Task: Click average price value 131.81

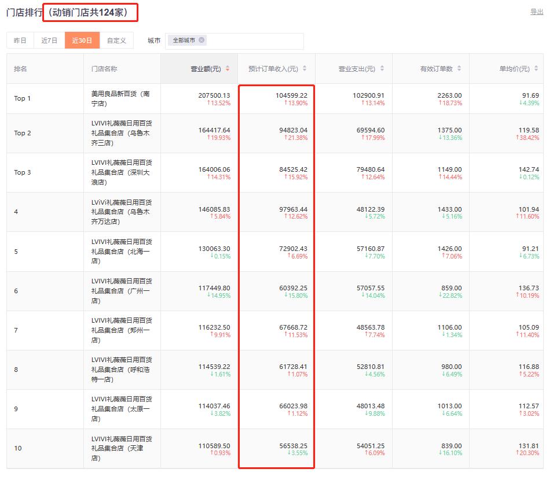Action: [x=529, y=446]
